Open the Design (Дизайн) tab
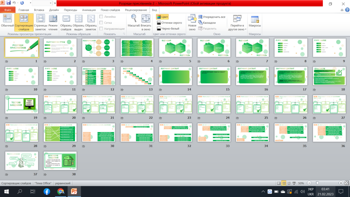350x197 pixels. (x=54, y=10)
